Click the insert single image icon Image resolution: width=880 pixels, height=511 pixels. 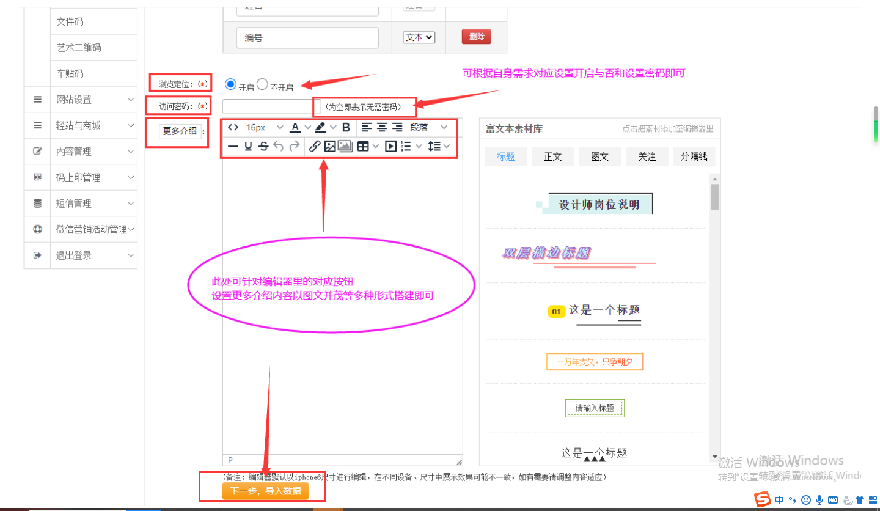point(330,146)
